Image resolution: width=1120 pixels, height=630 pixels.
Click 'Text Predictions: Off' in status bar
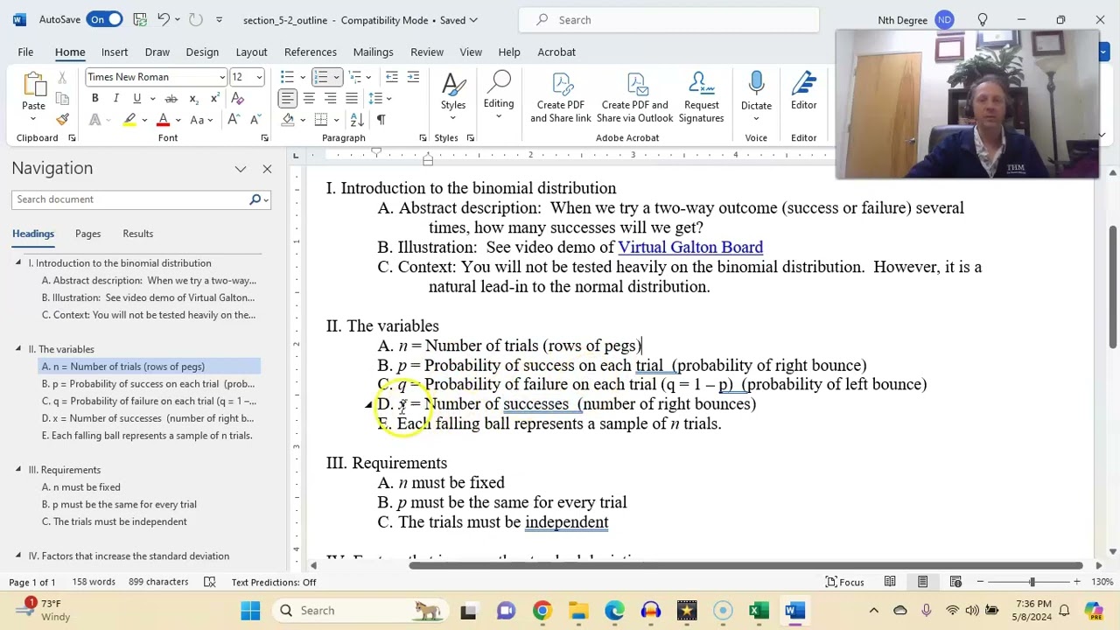pos(274,582)
